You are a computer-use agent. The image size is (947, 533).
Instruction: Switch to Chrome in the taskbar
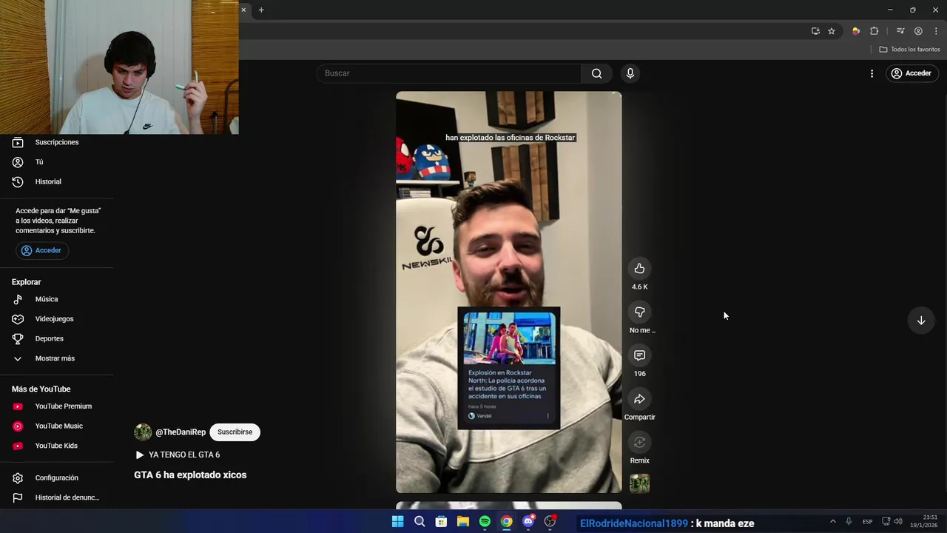coord(506,522)
